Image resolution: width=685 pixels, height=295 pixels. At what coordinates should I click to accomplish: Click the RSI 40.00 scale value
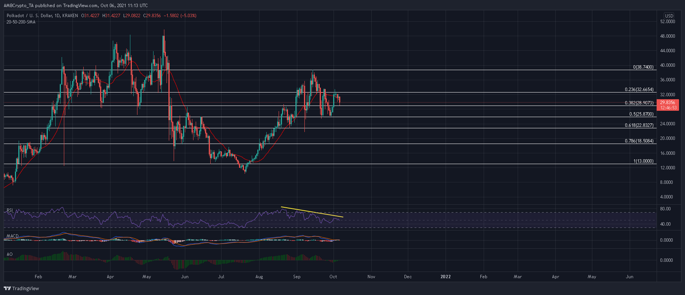665,224
